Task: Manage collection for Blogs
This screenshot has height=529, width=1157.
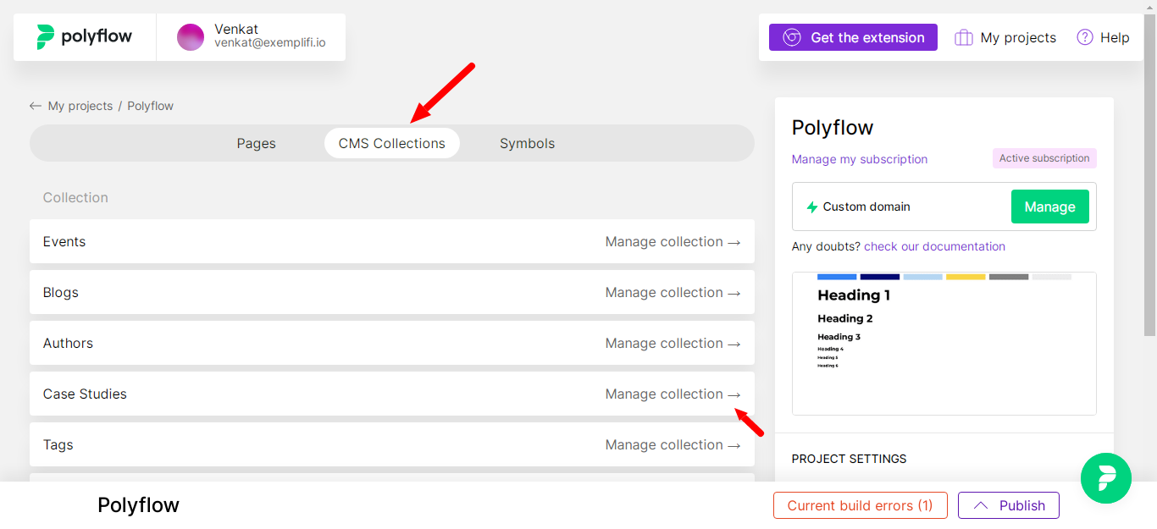Action: [673, 292]
